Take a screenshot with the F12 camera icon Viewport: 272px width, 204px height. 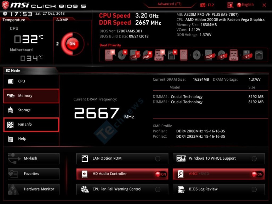(x=203, y=5)
